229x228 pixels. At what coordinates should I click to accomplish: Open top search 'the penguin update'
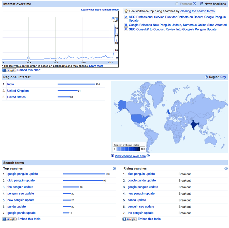(x=20, y=187)
